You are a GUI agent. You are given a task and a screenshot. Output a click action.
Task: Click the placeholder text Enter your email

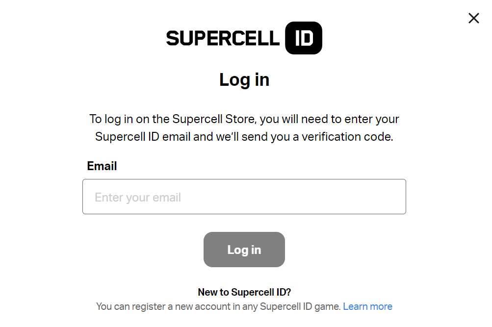[x=138, y=197]
